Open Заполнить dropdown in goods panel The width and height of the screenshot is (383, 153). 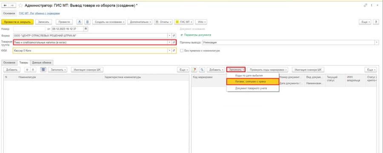[x=57, y=70]
